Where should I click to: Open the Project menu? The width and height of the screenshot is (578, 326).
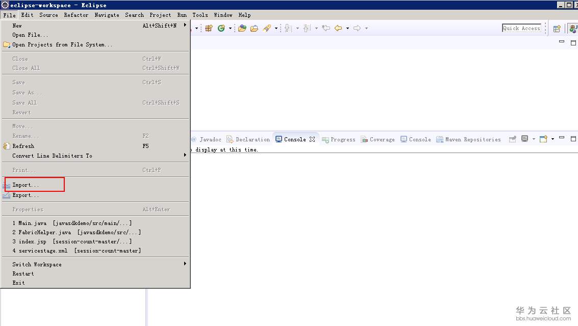click(160, 15)
